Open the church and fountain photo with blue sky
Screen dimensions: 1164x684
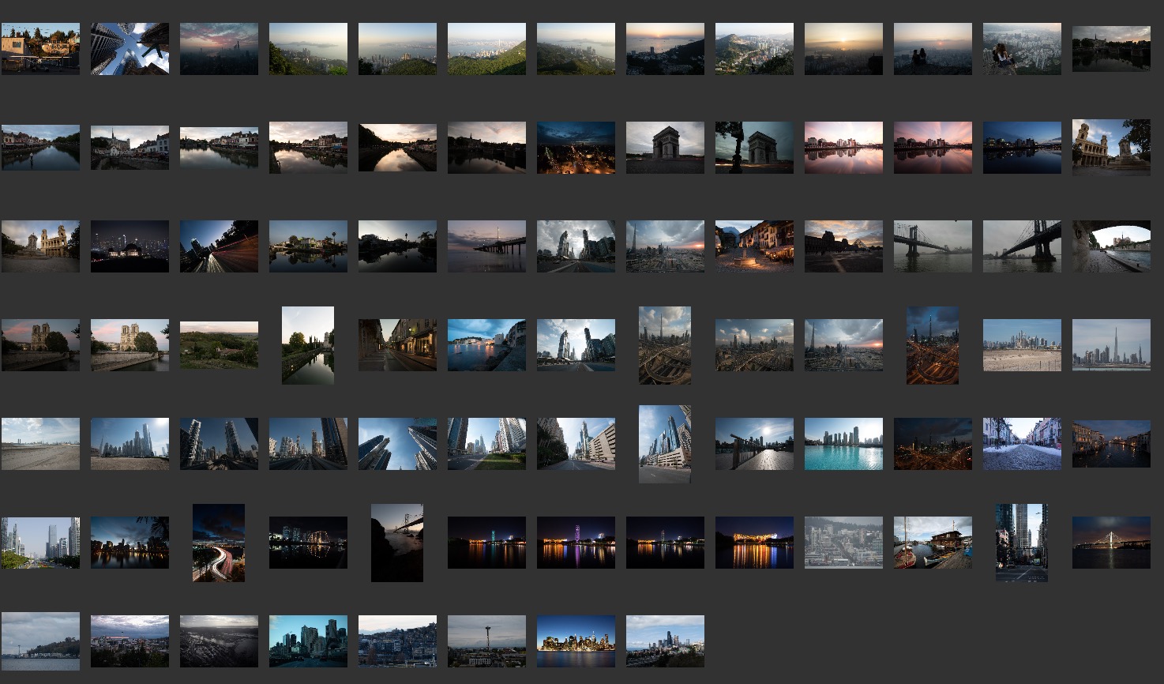click(x=1111, y=148)
